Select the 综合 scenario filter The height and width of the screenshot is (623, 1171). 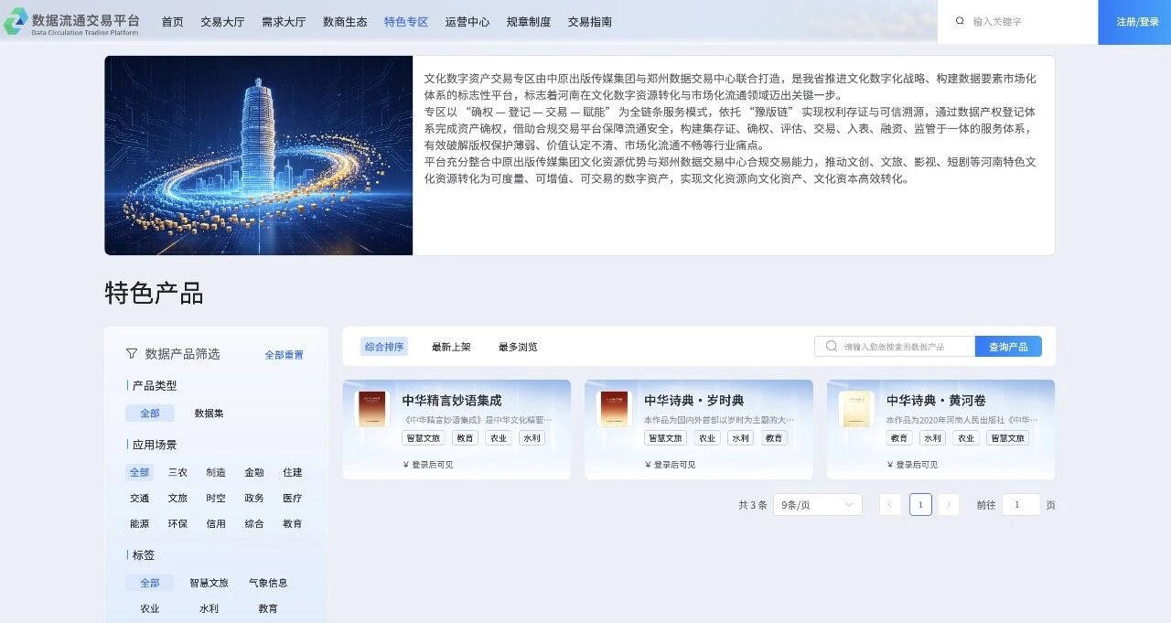[254, 524]
